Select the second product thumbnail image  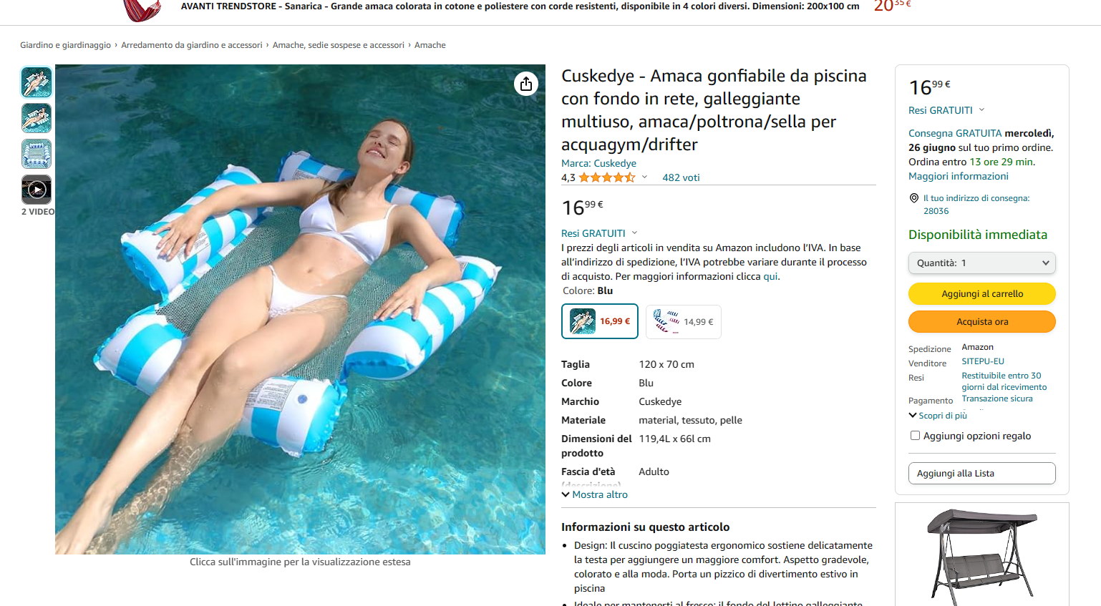pyautogui.click(x=37, y=118)
